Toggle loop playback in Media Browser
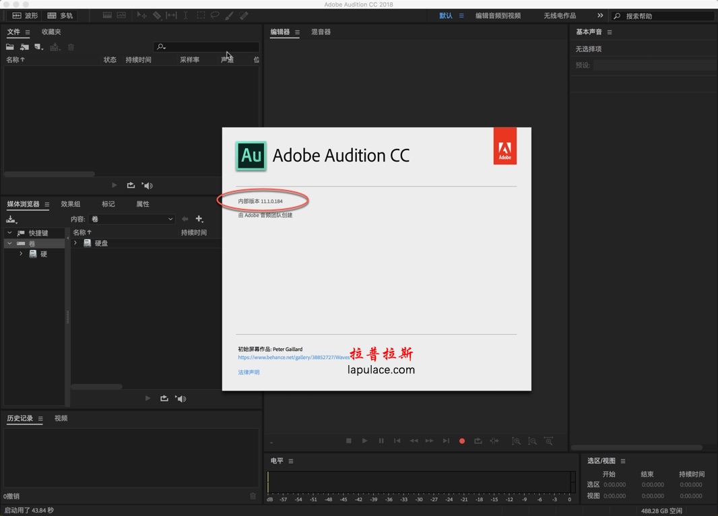Viewport: 718px width, 516px height. tap(164, 398)
